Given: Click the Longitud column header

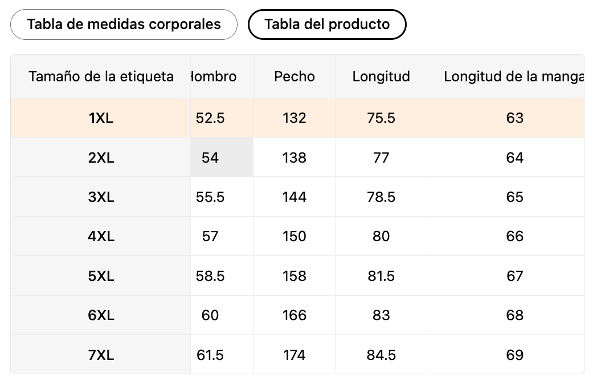Looking at the screenshot, I should click(381, 76).
